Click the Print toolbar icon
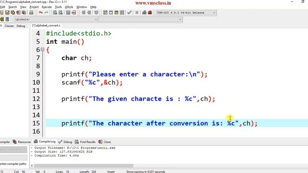The image size is (308, 173). [x=31, y=12]
